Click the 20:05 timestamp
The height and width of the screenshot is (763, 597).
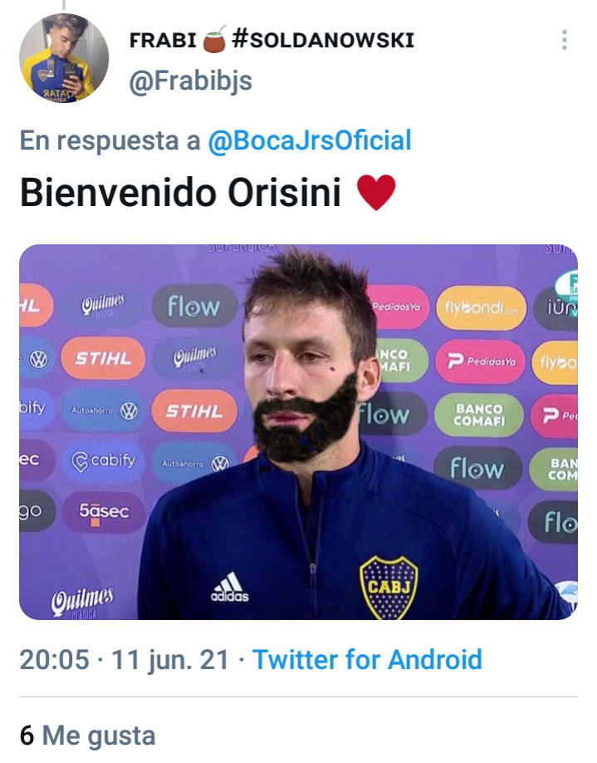coord(55,660)
